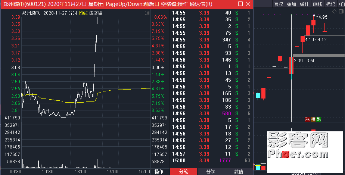Click the 352971 volume label on the left axis
Viewport: 345px width, 175px height.
(x=12, y=125)
